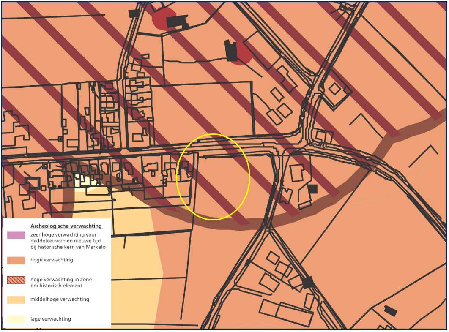
Task: Click the 'middelhoge verwachting' legend swatch
Action: pyautogui.click(x=16, y=299)
